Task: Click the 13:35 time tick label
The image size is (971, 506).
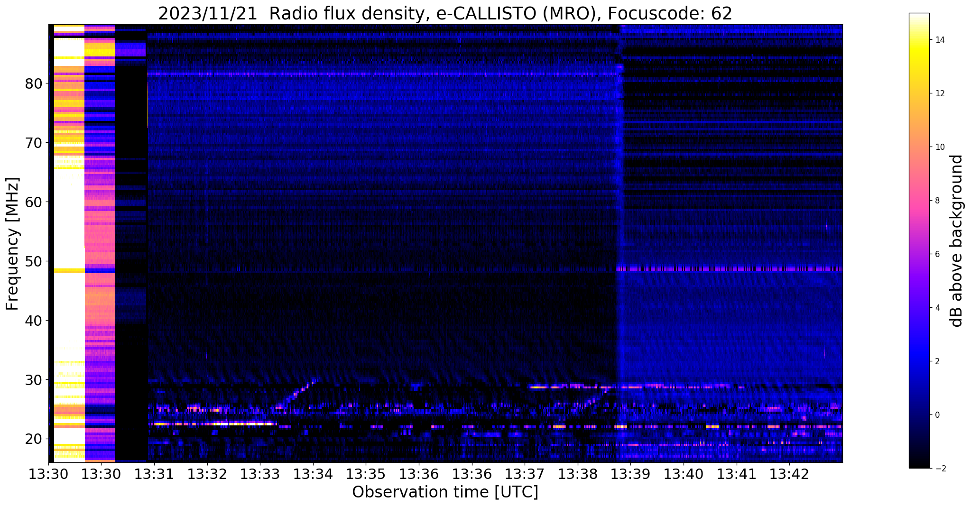Action: [x=366, y=474]
